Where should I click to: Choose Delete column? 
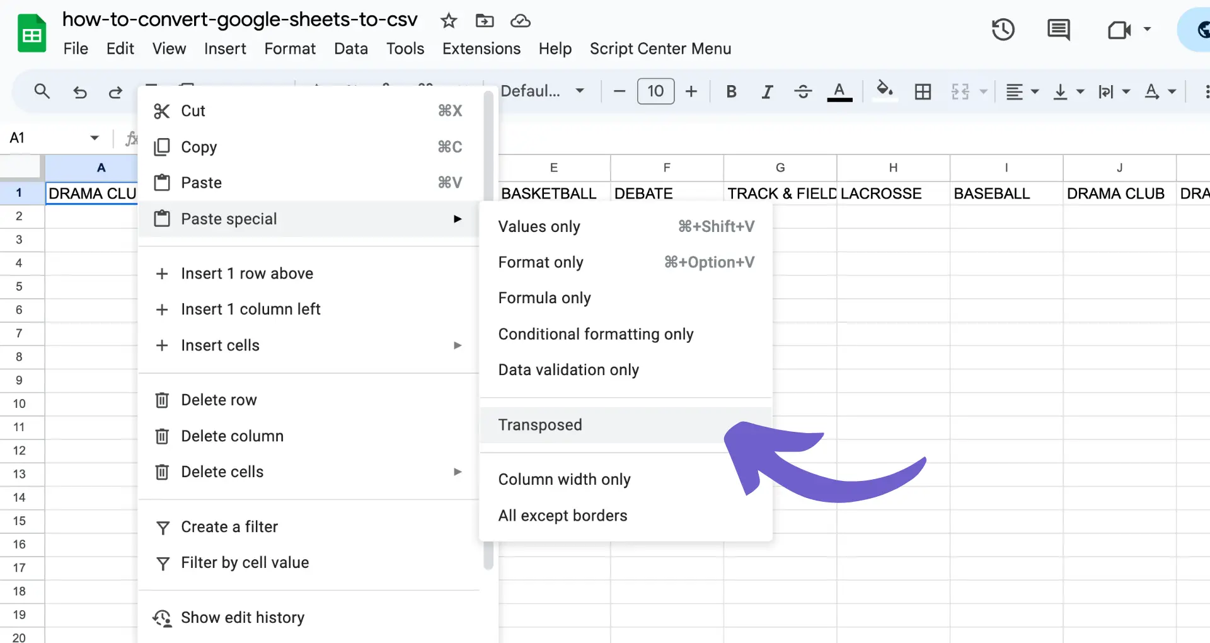coord(309,436)
